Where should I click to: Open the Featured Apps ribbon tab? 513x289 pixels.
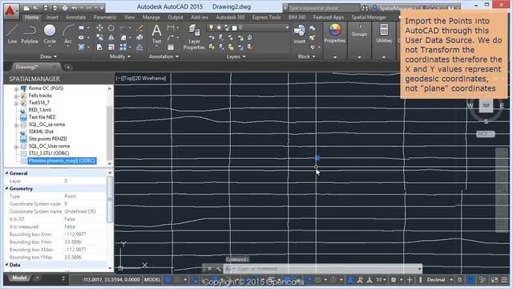pos(329,17)
